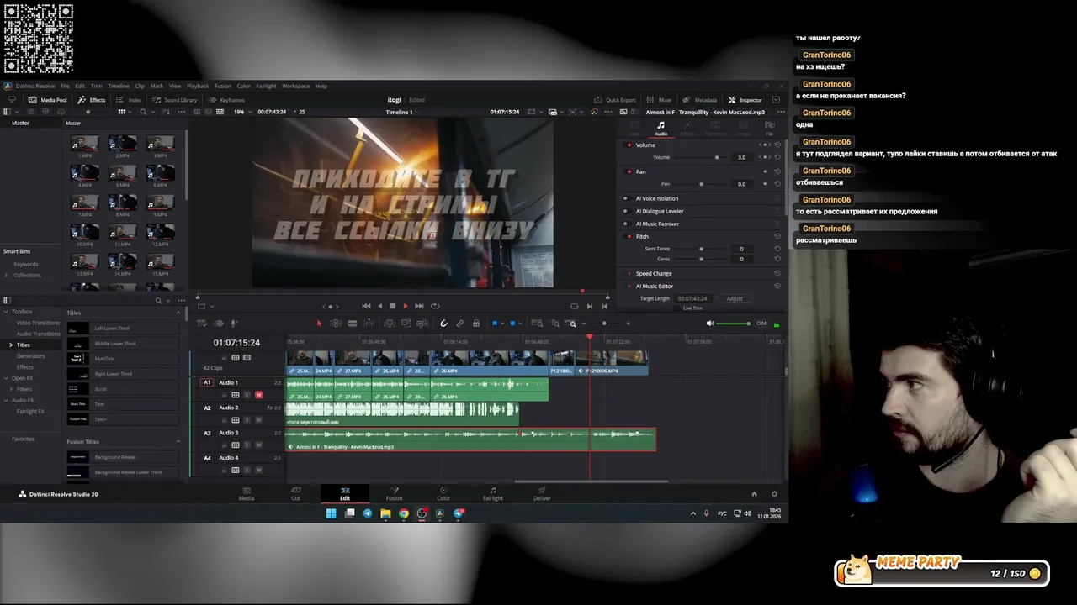This screenshot has height=605, width=1077.
Task: Toggle the Volume section enable switch
Action: point(629,145)
